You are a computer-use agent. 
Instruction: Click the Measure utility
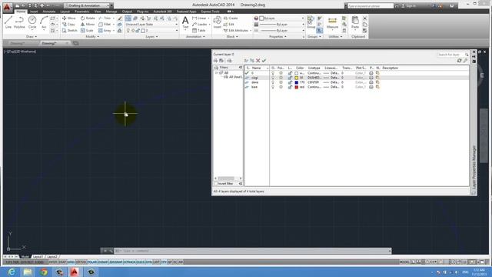point(332,22)
